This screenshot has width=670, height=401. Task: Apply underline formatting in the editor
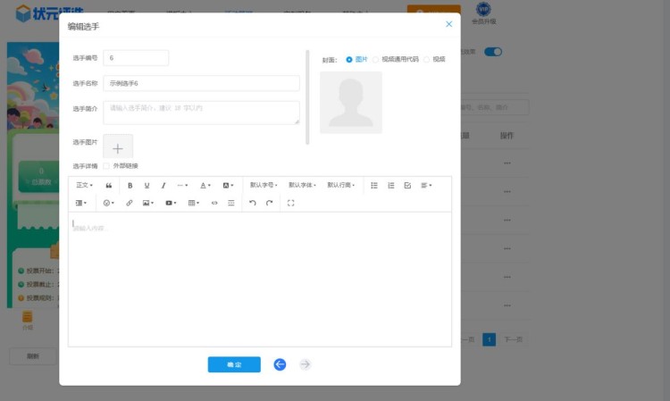point(147,186)
